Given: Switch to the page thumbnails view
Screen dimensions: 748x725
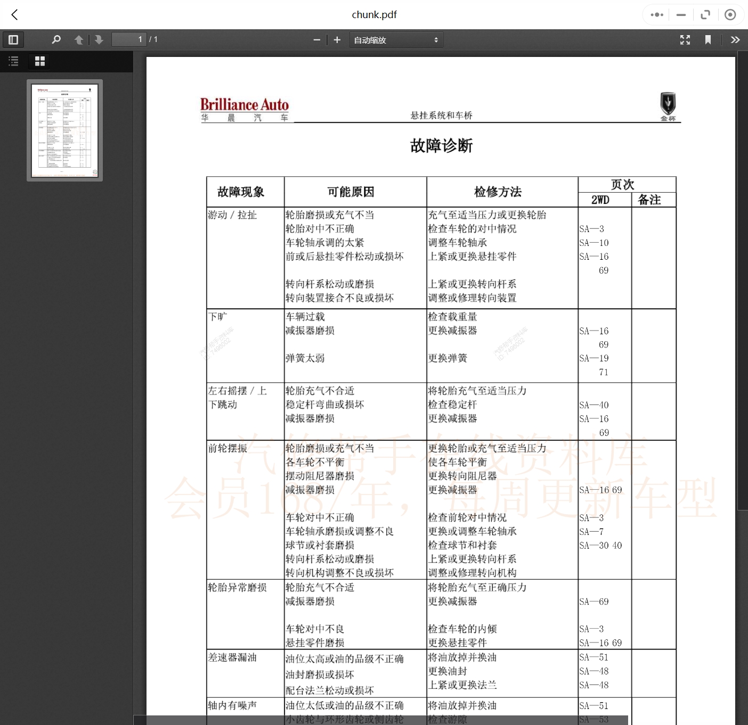Looking at the screenshot, I should (39, 61).
